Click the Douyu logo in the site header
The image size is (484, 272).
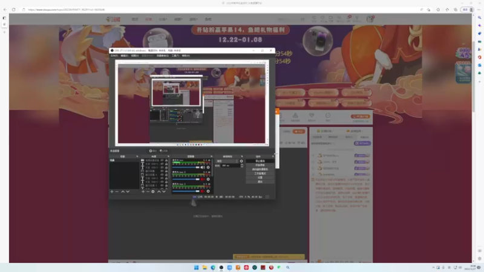point(113,19)
